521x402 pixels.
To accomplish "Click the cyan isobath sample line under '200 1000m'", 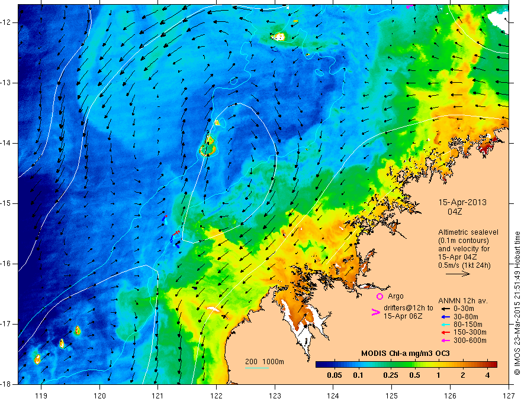I will pyautogui.click(x=257, y=368).
